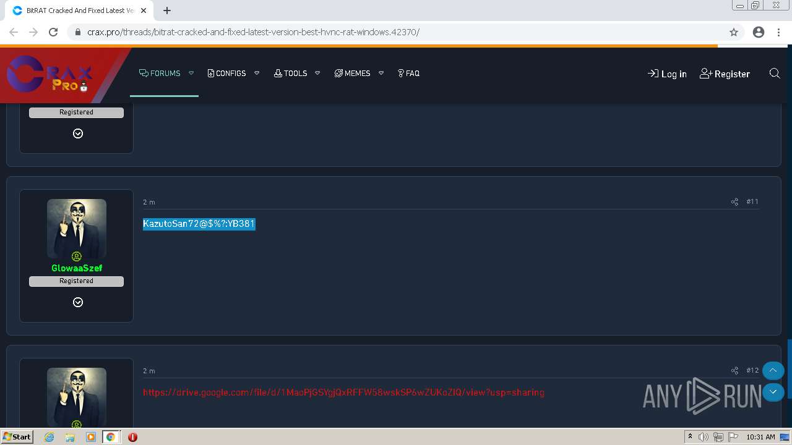Click the padlock site info icon

[78, 32]
